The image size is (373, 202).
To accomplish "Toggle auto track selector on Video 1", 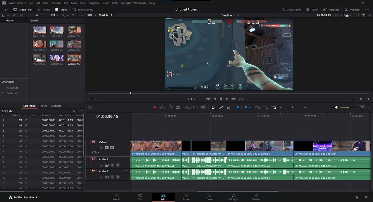I will click(107, 148).
